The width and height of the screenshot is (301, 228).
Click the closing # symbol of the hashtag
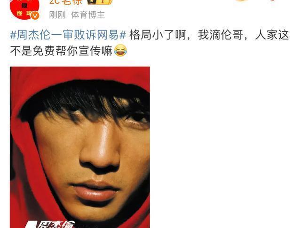tap(123, 35)
